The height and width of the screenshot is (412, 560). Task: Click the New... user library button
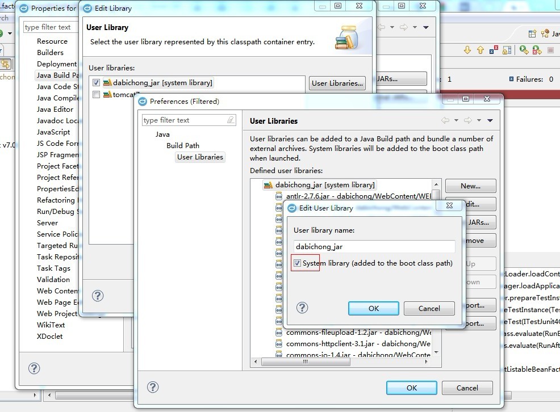[470, 186]
